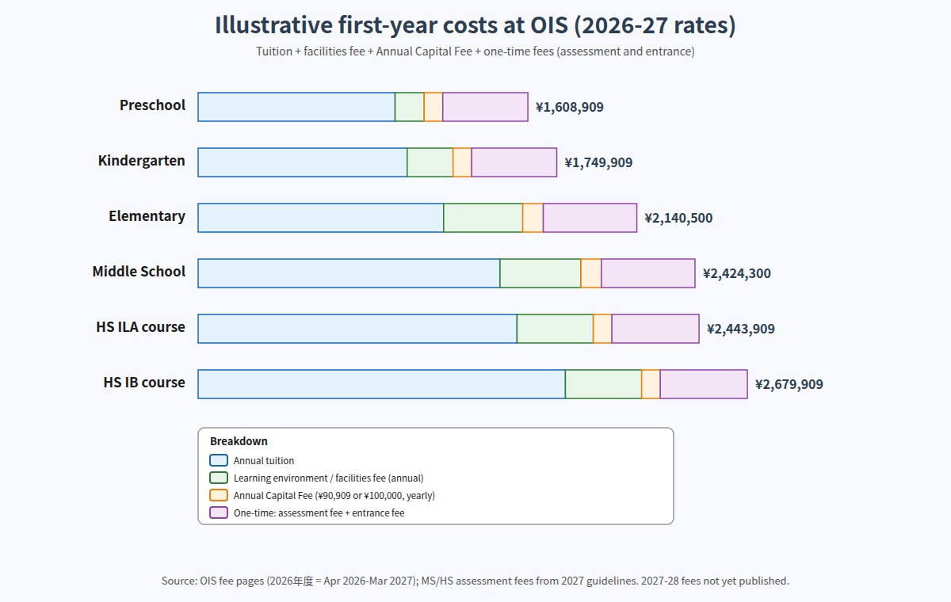Select the Middle School capital fee segment

pos(591,273)
